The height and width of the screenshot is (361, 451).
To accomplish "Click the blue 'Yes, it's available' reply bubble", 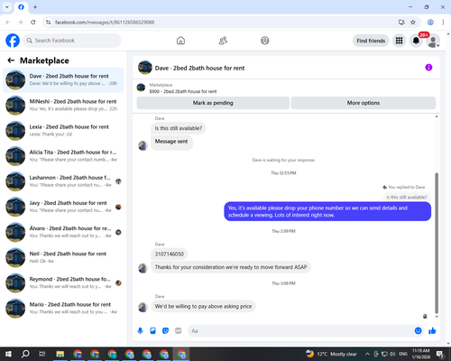I will (x=327, y=211).
